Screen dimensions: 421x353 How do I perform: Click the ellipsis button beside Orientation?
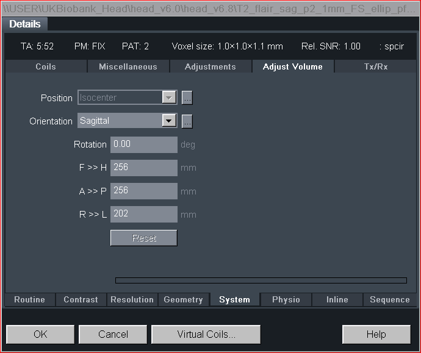[187, 121]
